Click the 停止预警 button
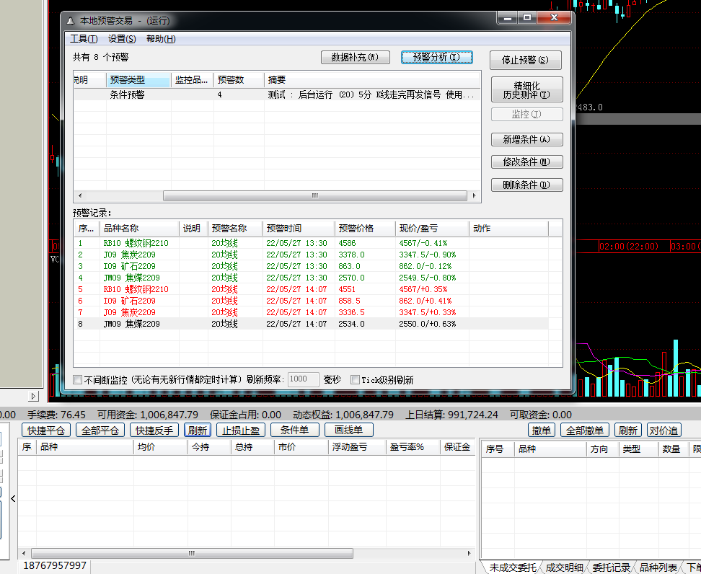This screenshot has width=701, height=574. [x=525, y=60]
